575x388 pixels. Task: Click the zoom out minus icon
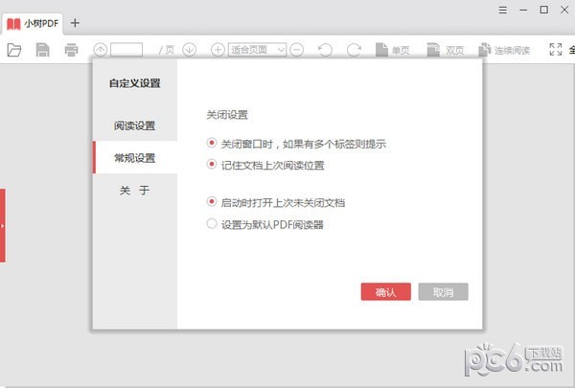click(x=297, y=50)
